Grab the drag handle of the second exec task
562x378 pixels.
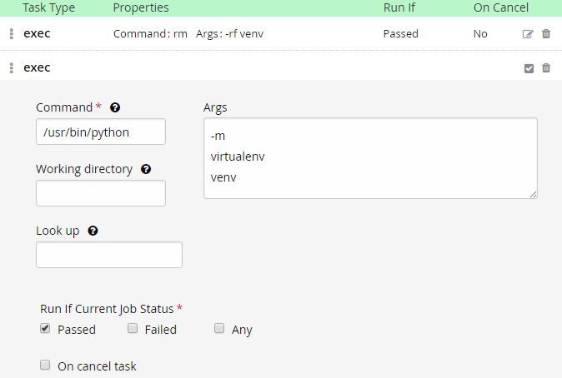(x=12, y=67)
